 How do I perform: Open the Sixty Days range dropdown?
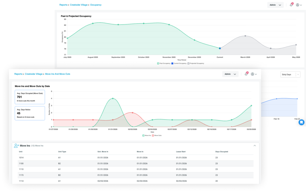coord(290,75)
